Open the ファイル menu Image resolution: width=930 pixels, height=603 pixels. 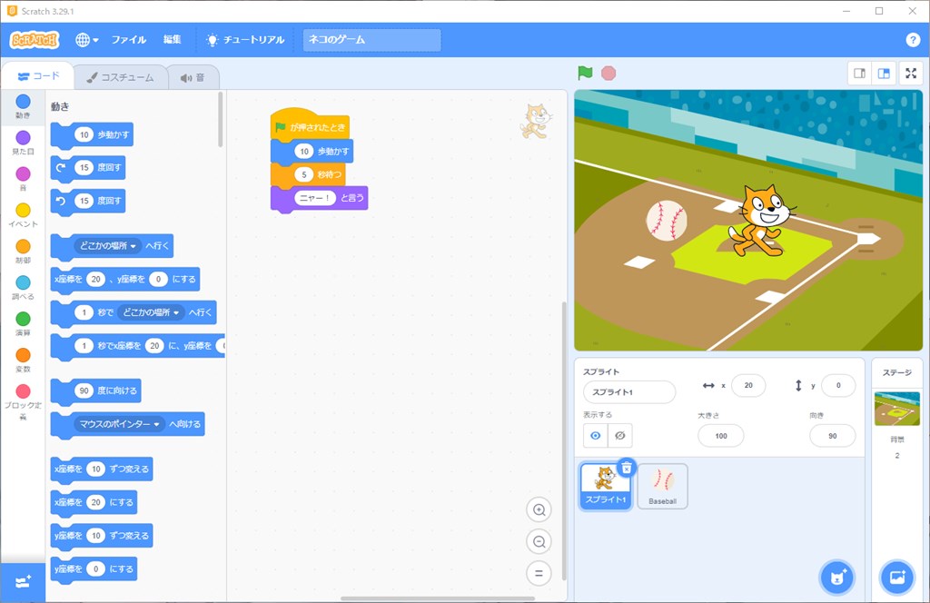[129, 40]
